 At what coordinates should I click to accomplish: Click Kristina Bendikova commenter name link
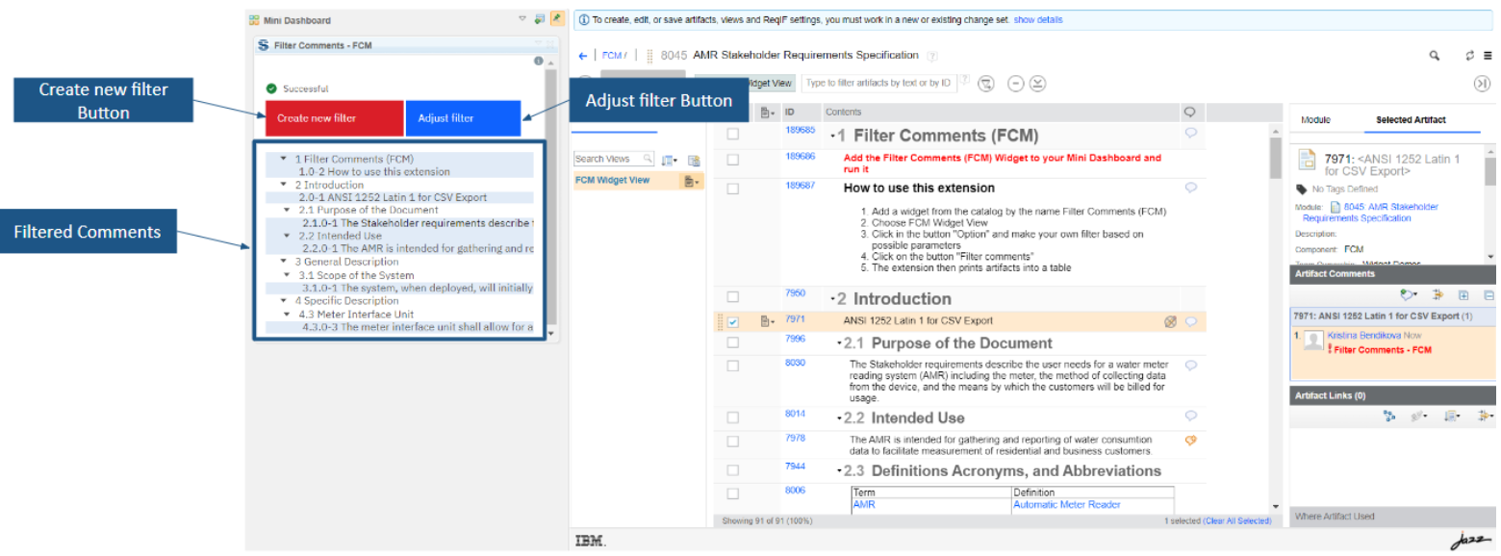click(1362, 335)
